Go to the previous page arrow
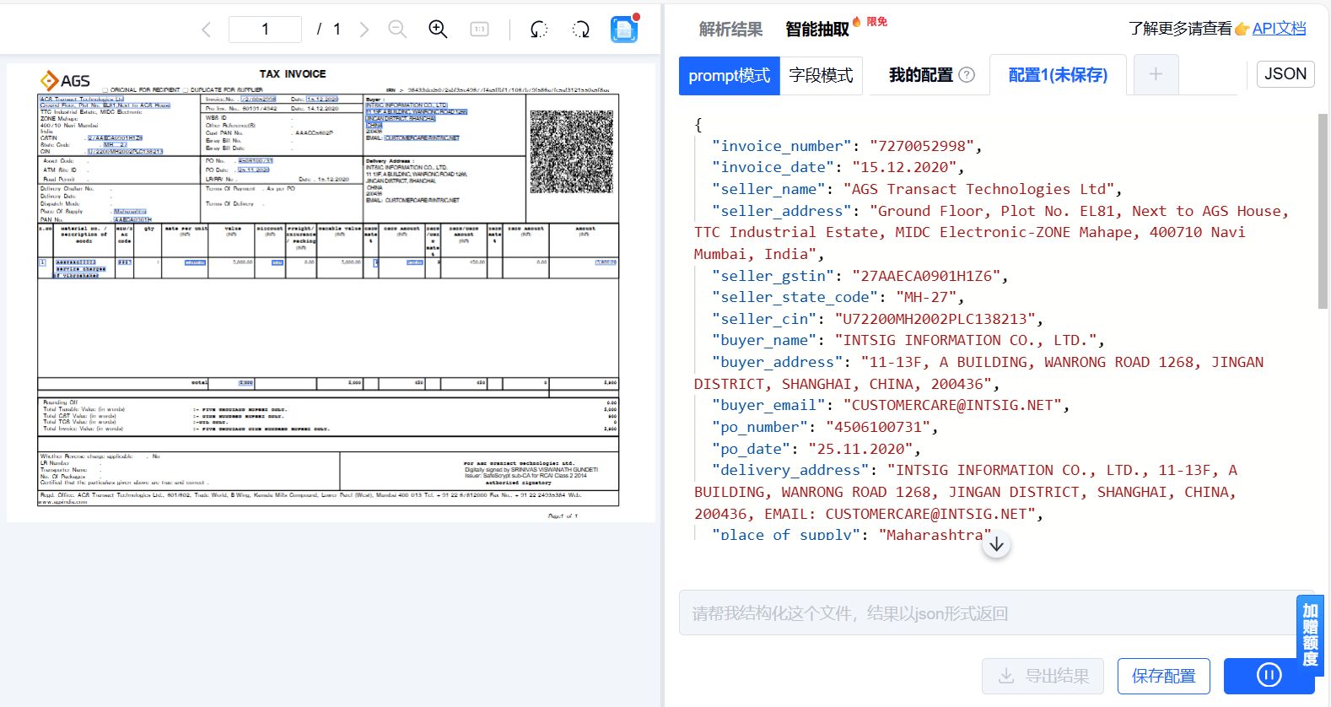1331x707 pixels. coord(207,30)
